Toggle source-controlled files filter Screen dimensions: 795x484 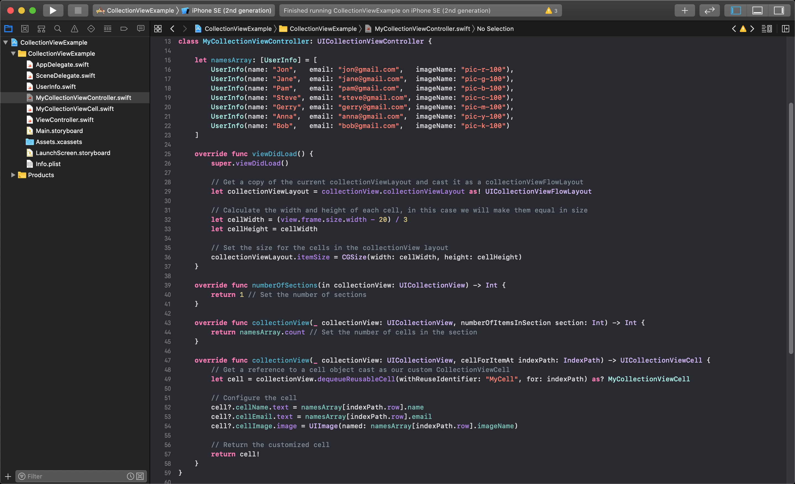(140, 476)
